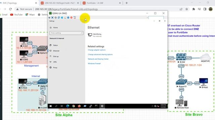215x120 pixels.
Task: Open the Maps bookmark
Action: point(30,15)
